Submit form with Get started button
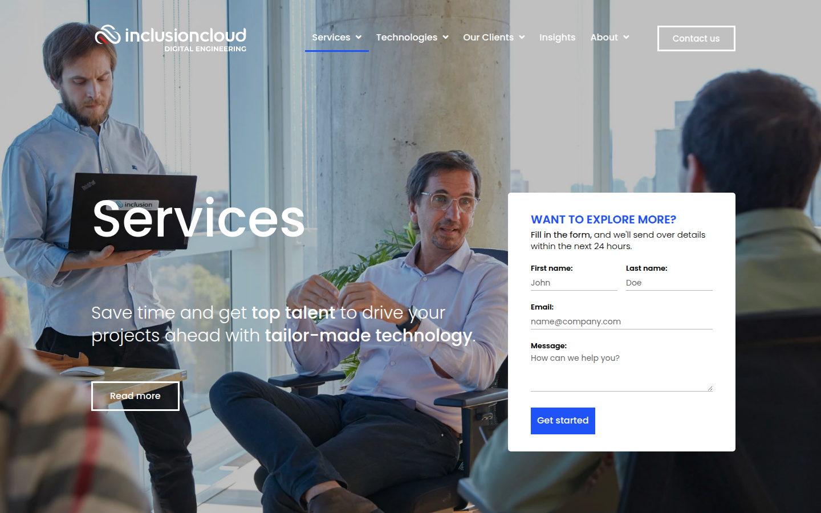The width and height of the screenshot is (821, 513). (563, 421)
